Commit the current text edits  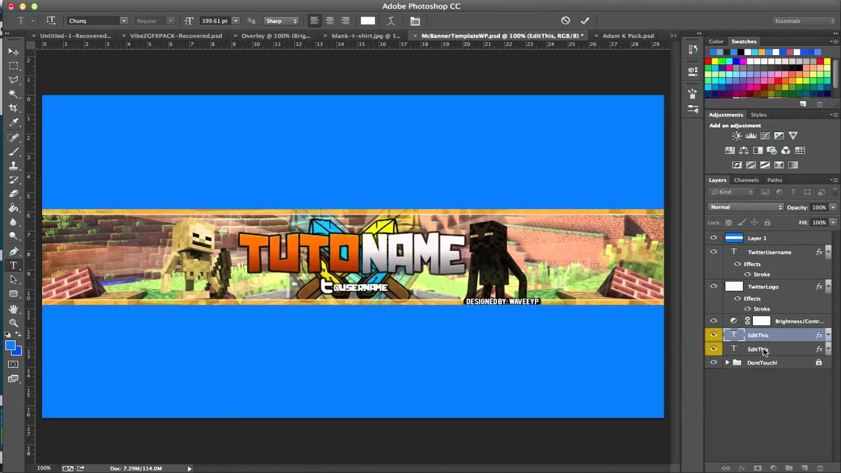585,20
